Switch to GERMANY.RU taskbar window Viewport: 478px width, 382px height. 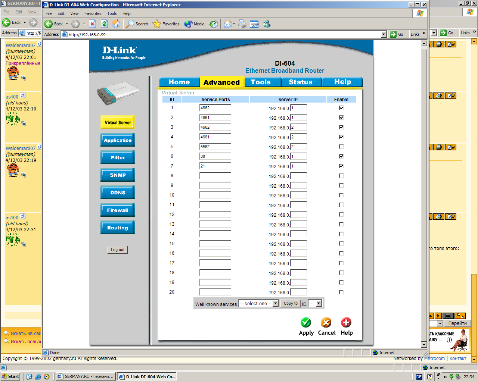(x=86, y=376)
